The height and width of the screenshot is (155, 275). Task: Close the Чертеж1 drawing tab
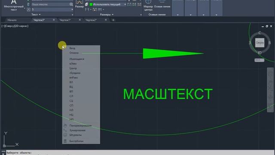[80, 20]
